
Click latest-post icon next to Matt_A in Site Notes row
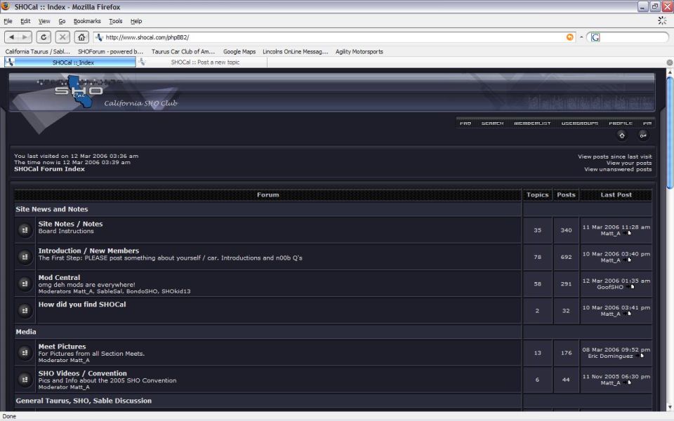[x=627, y=233]
